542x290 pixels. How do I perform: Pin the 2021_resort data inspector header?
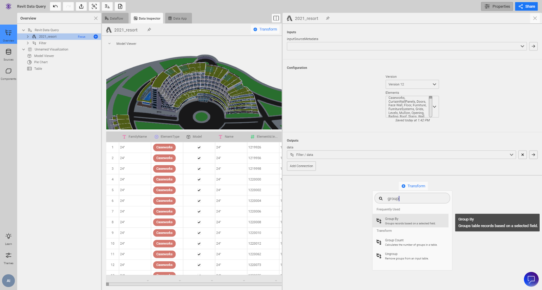click(149, 30)
